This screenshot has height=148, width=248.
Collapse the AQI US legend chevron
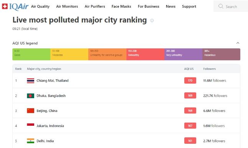tap(238, 43)
